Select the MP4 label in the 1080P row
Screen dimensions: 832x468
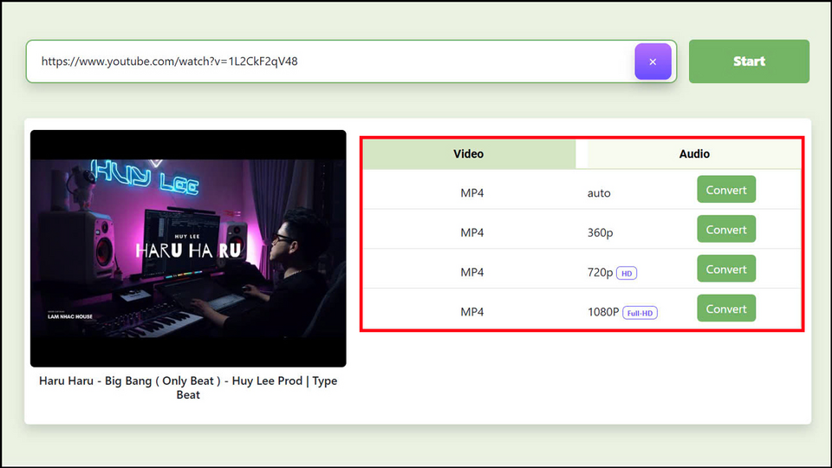472,312
